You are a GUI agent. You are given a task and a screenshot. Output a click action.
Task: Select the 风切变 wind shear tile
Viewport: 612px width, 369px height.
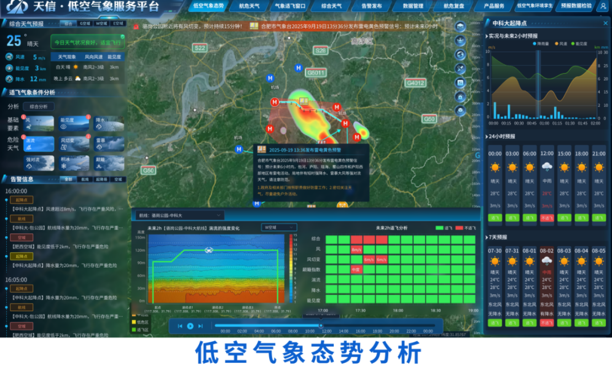pyautogui.click(x=74, y=143)
